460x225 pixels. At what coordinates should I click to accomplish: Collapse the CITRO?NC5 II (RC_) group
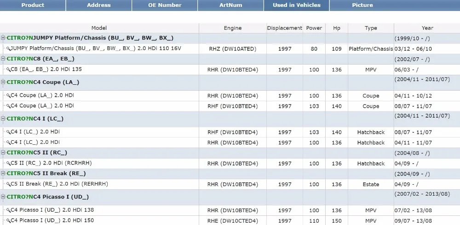click(x=3, y=153)
